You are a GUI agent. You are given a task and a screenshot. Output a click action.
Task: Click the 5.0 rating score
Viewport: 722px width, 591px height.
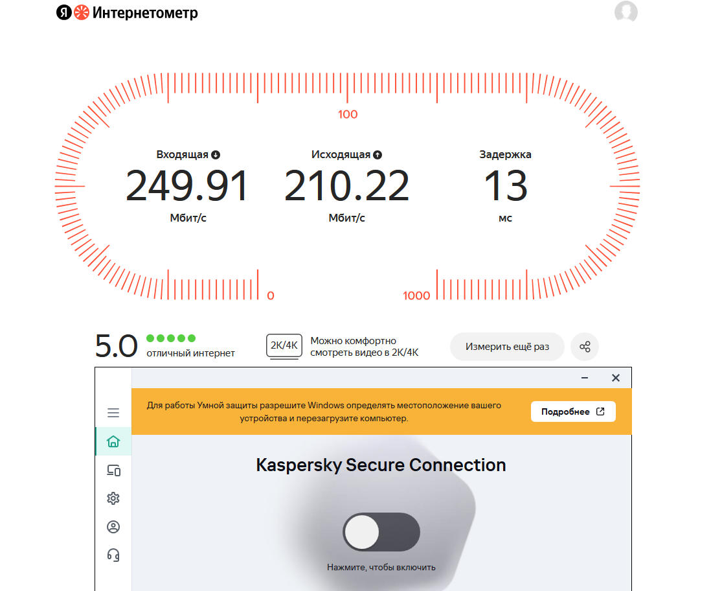pyautogui.click(x=116, y=346)
